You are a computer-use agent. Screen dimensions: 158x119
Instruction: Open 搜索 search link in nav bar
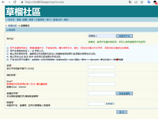31,20
